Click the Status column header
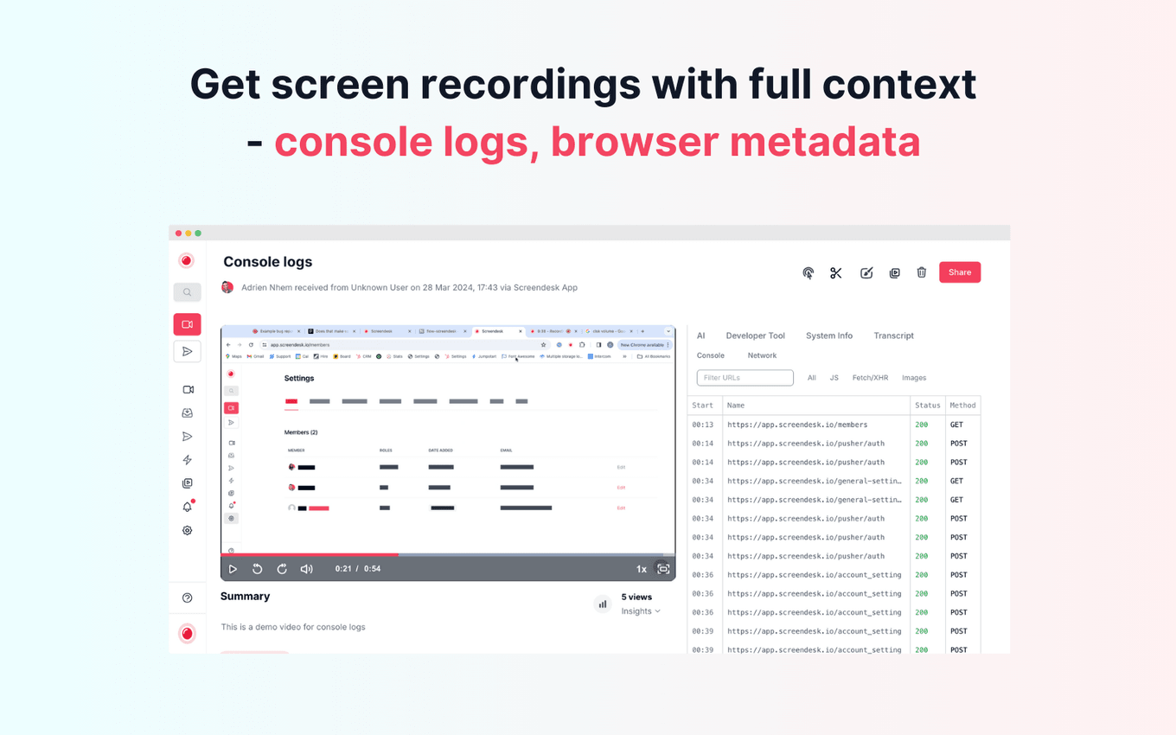The width and height of the screenshot is (1176, 735). pyautogui.click(x=928, y=405)
